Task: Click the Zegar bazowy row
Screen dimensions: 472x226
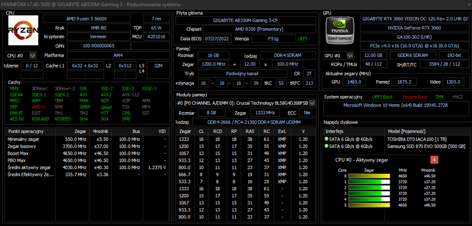Action: tap(87, 146)
